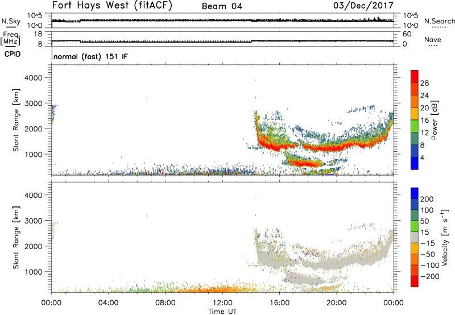Click velocity colorbar value '-200'
The height and width of the screenshot is (315, 455).
coord(429,276)
